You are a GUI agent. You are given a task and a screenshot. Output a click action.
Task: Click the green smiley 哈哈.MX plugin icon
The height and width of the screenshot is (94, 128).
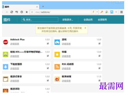(6, 54)
